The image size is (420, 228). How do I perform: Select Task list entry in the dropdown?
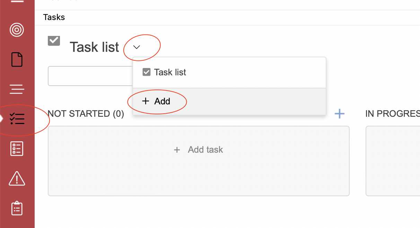tap(229, 73)
